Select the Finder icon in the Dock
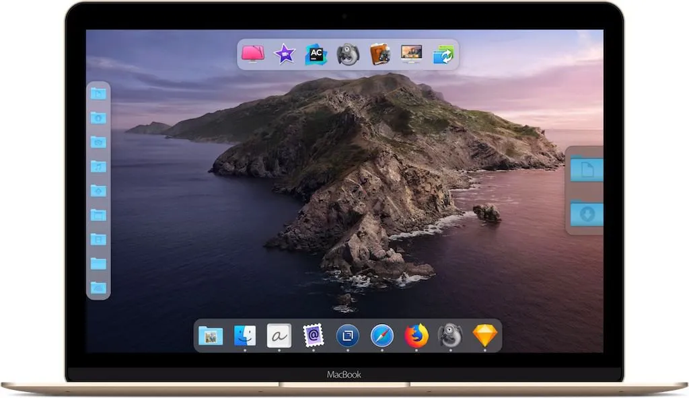The height and width of the screenshot is (398, 689). coord(246,334)
